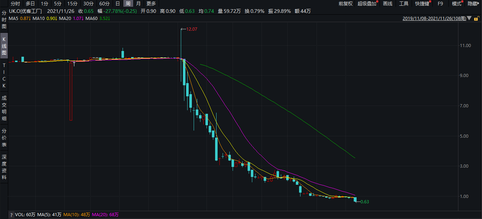482x219 pixels.
Task: Click the volume MA(10): 48万 label
Action: pos(76,215)
